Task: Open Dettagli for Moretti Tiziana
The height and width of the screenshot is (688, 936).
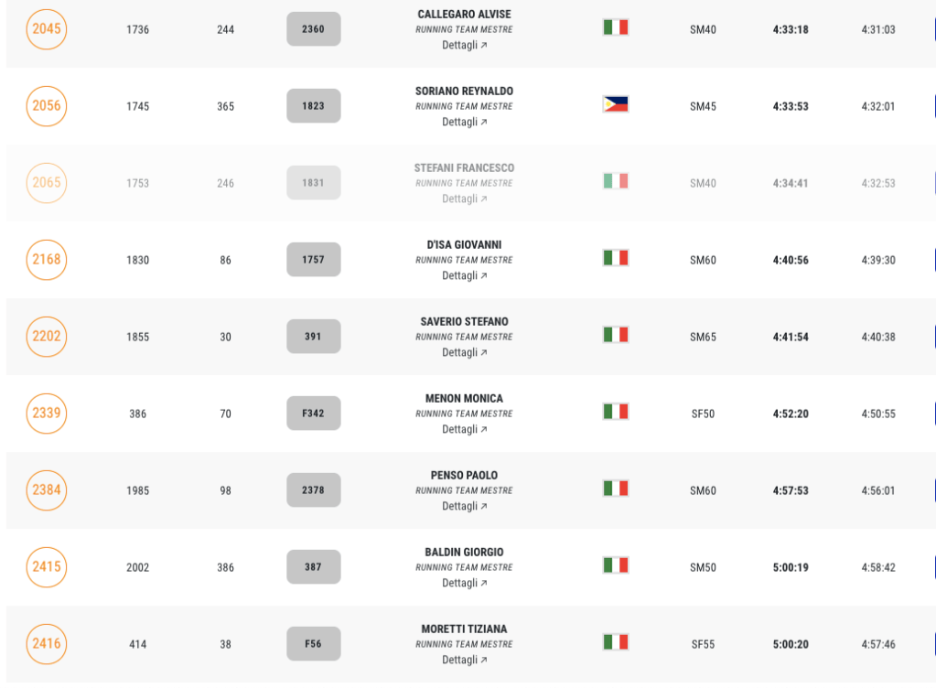Action: 465,660
